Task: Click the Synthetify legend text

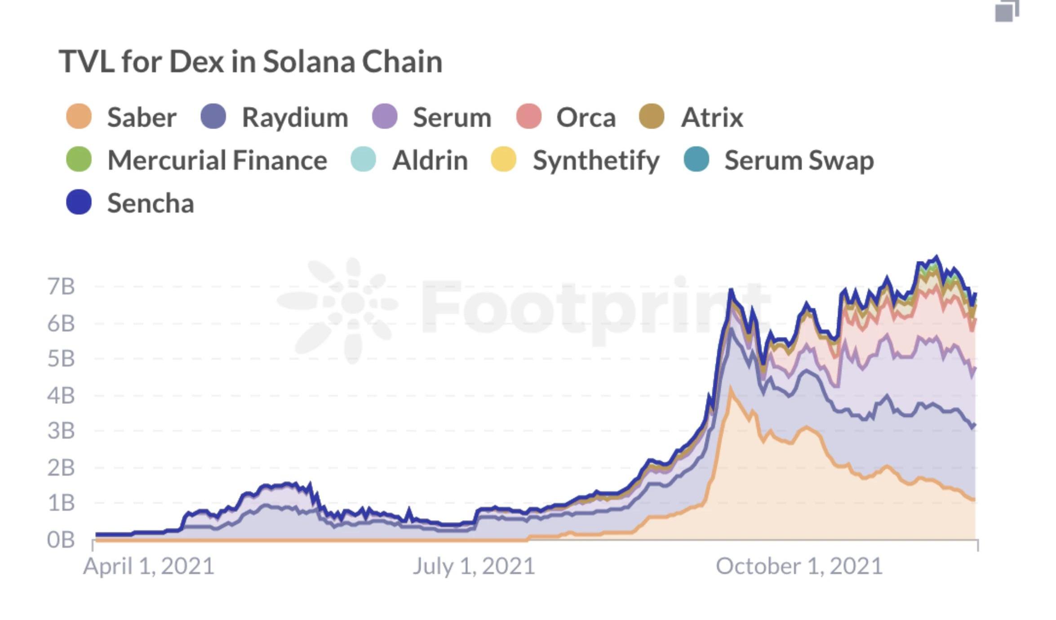Action: tap(596, 161)
